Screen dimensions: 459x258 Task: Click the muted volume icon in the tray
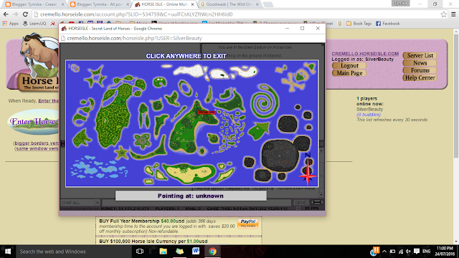pyautogui.click(x=409, y=252)
